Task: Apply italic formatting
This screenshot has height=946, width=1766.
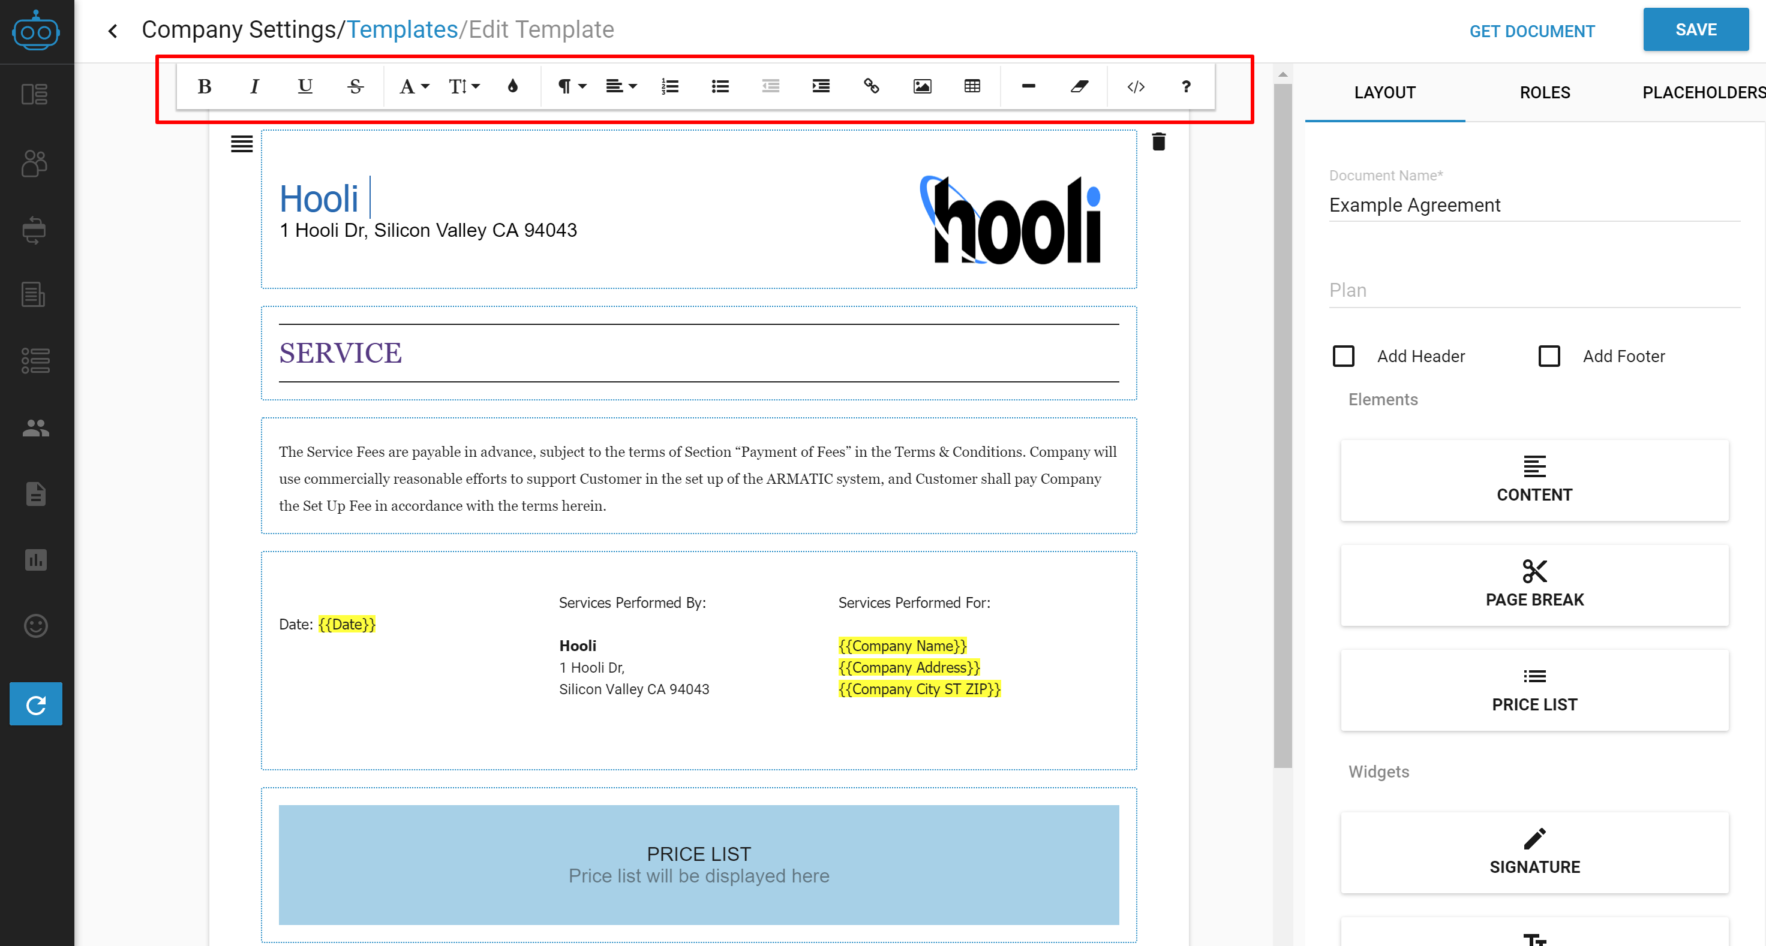Action: (254, 86)
